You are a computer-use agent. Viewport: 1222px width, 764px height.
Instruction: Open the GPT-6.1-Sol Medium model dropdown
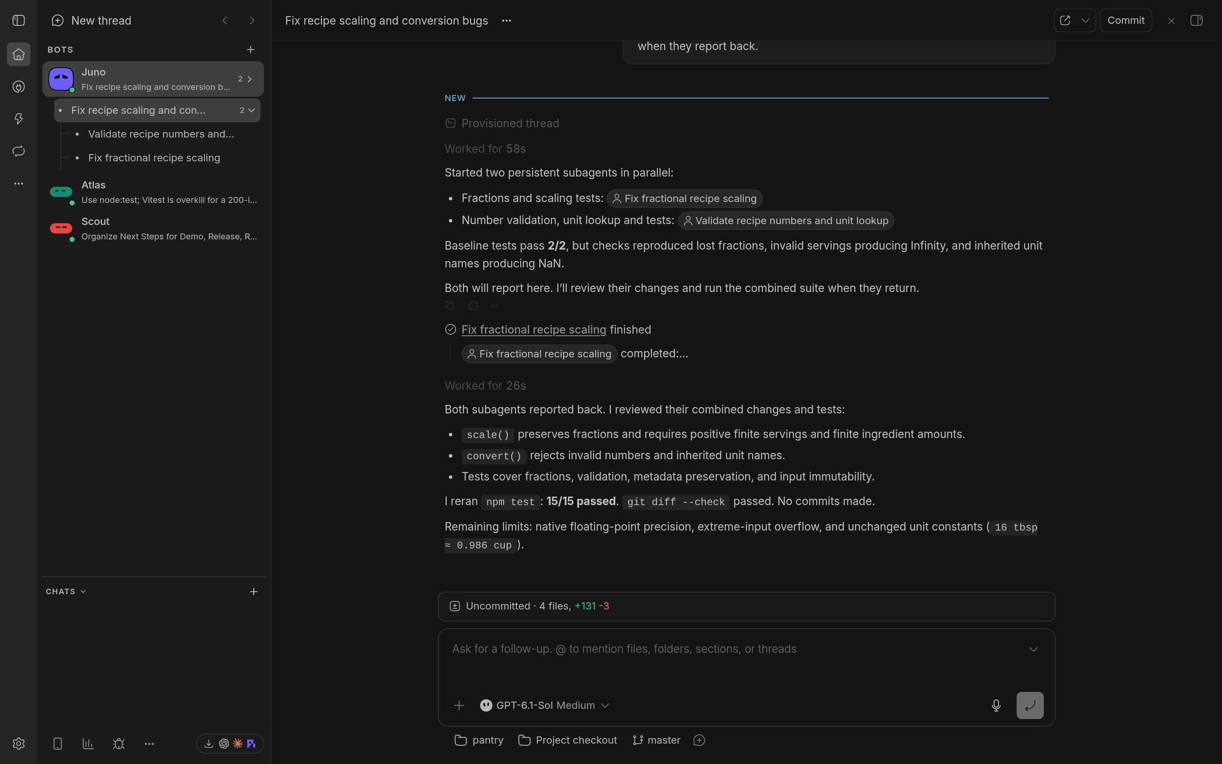pyautogui.click(x=545, y=705)
